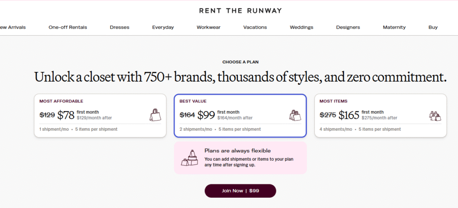Screen dimensions: 458x208
Task: Open the New Arrivals menu
Action: (x=13, y=27)
